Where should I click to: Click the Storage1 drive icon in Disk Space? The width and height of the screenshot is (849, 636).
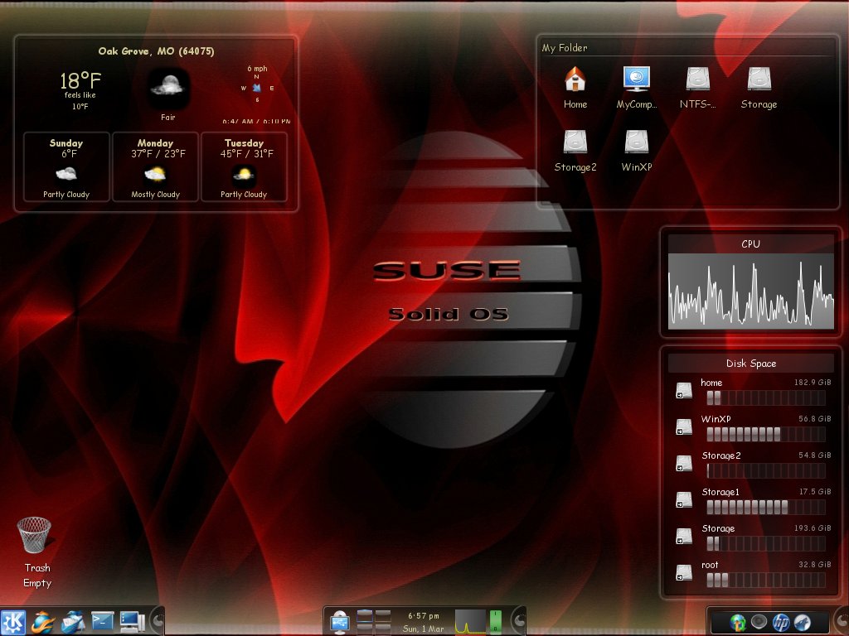pyautogui.click(x=684, y=499)
